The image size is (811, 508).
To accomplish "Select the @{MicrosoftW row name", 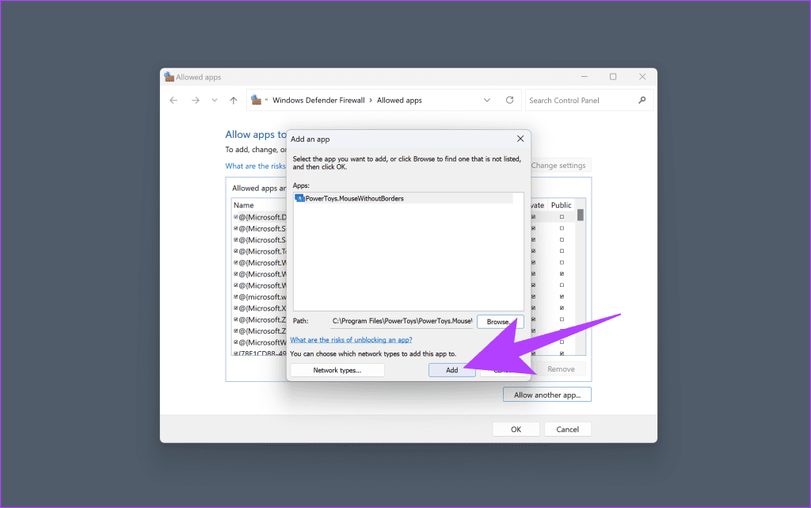I will click(x=262, y=342).
